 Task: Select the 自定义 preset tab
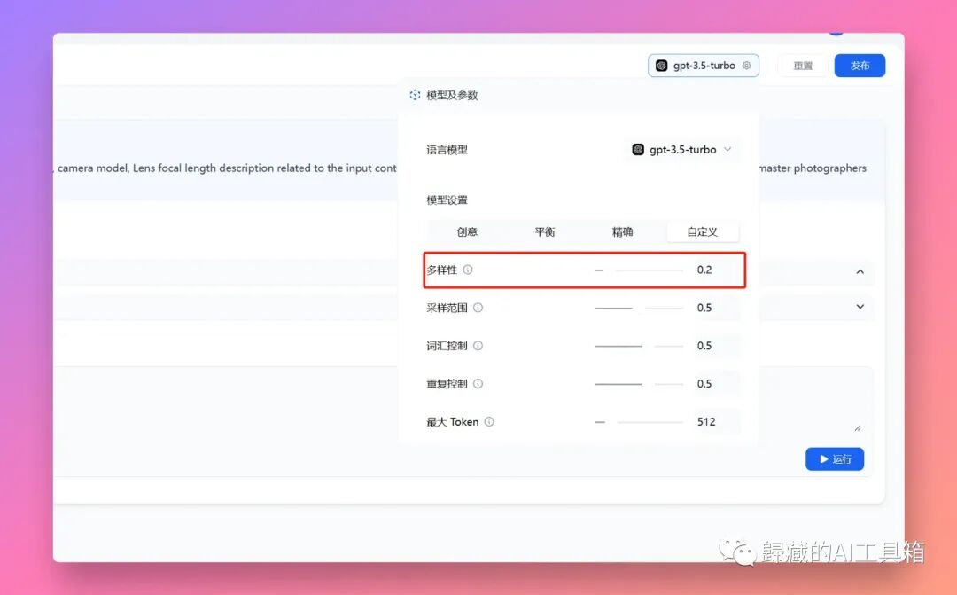[702, 231]
